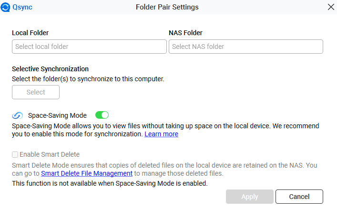The image size is (337, 208).
Task: Tick the Enable Smart Delete checkbox
Action: pos(15,154)
